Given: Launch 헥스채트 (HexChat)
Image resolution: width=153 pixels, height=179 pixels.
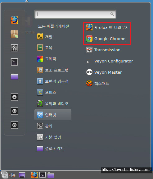Looking at the screenshot, I should [97, 84].
